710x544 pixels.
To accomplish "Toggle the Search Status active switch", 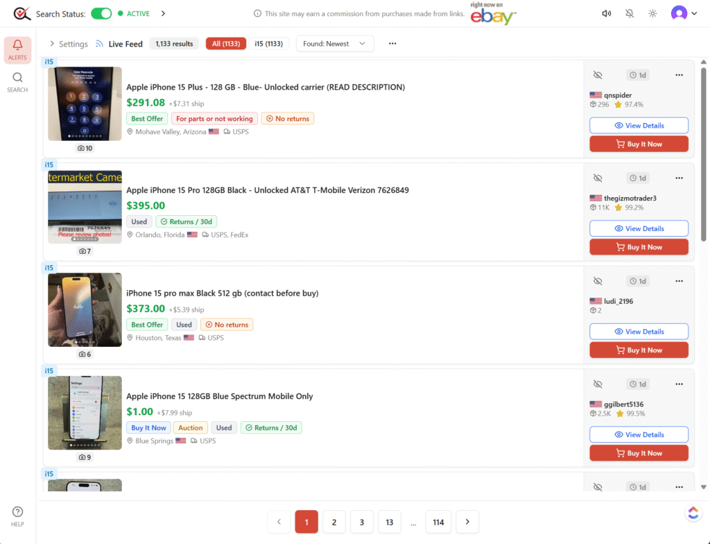I will pyautogui.click(x=101, y=14).
